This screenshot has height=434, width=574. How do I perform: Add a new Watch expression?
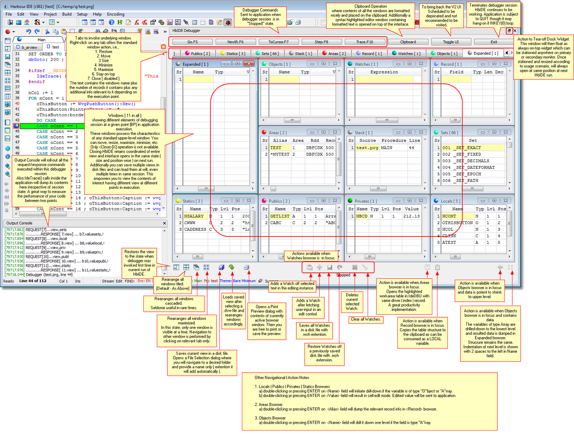pyautogui.click(x=320, y=268)
